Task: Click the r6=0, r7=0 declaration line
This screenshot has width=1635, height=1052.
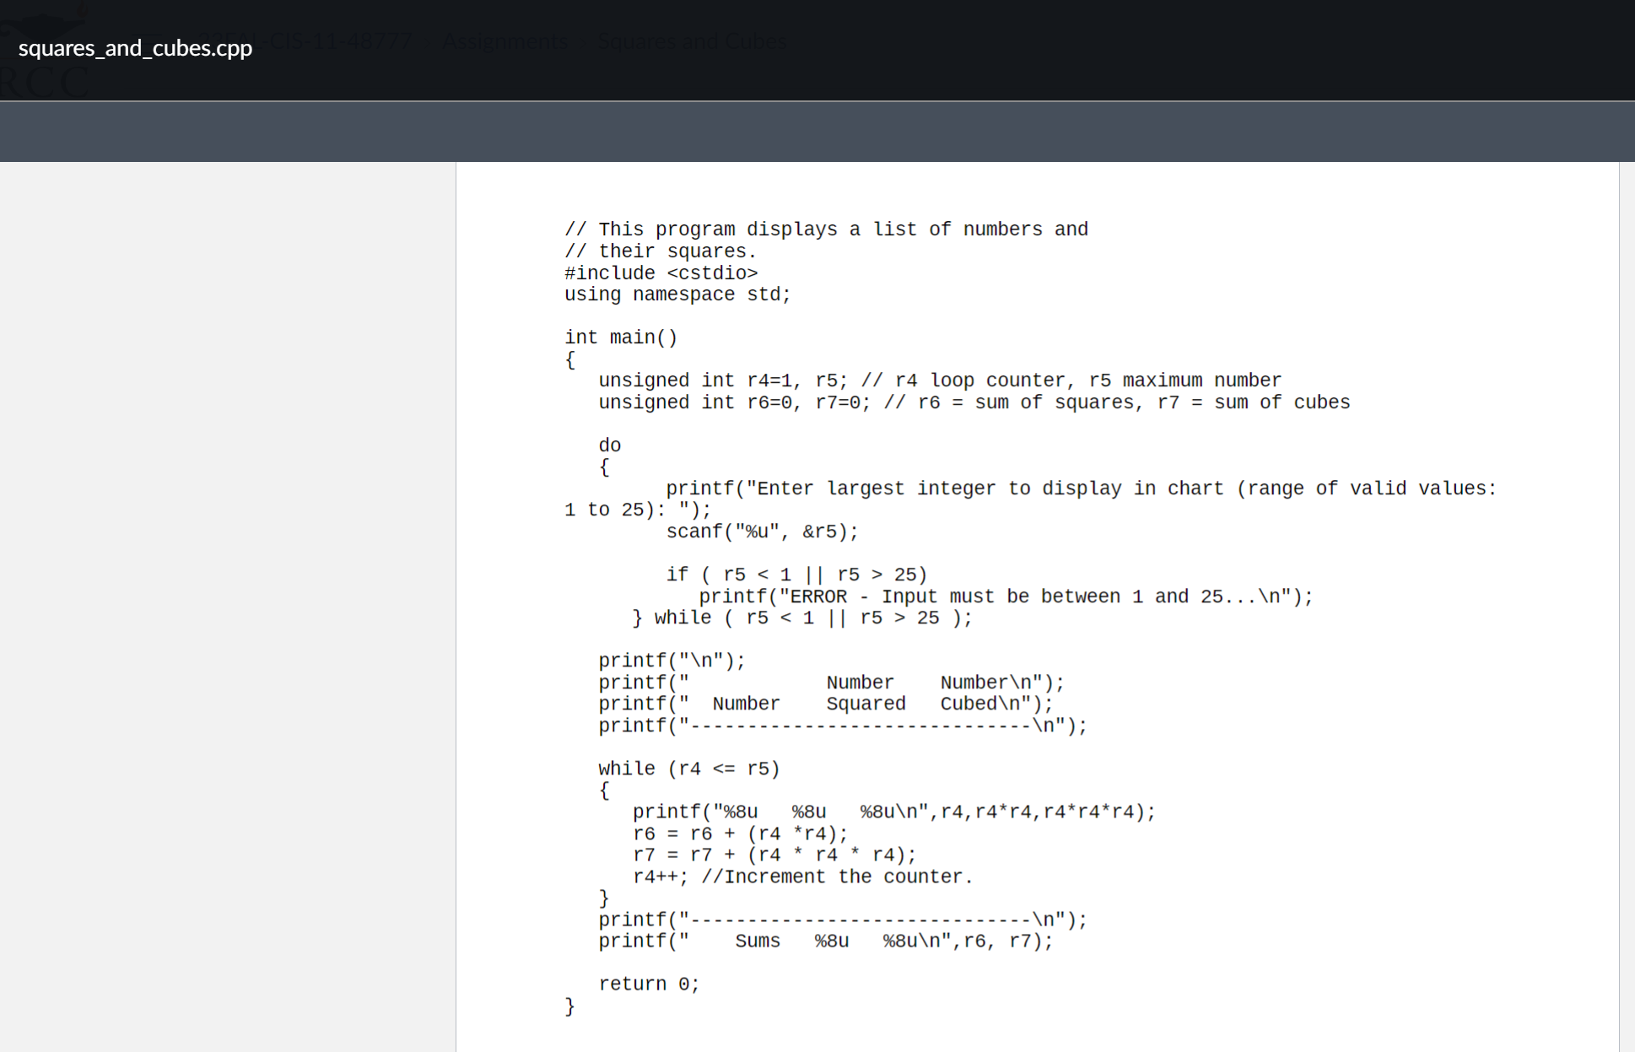Action: [973, 402]
